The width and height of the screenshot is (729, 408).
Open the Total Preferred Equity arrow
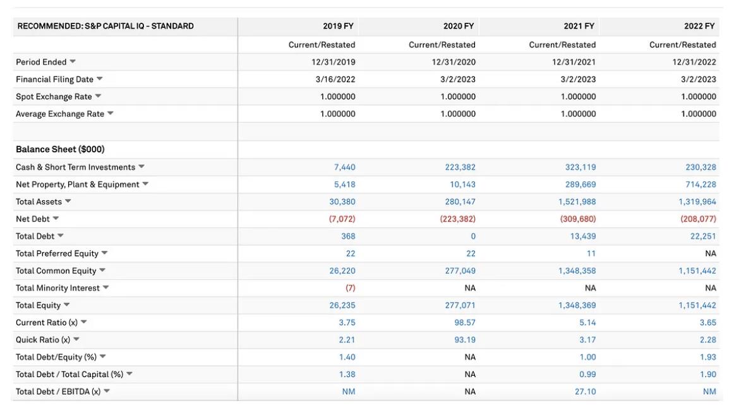(105, 253)
